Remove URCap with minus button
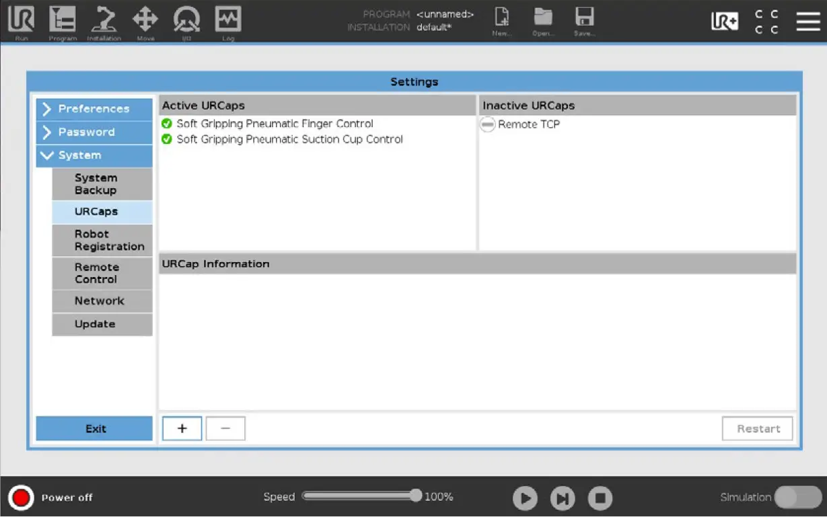Image resolution: width=827 pixels, height=517 pixels. 225,429
